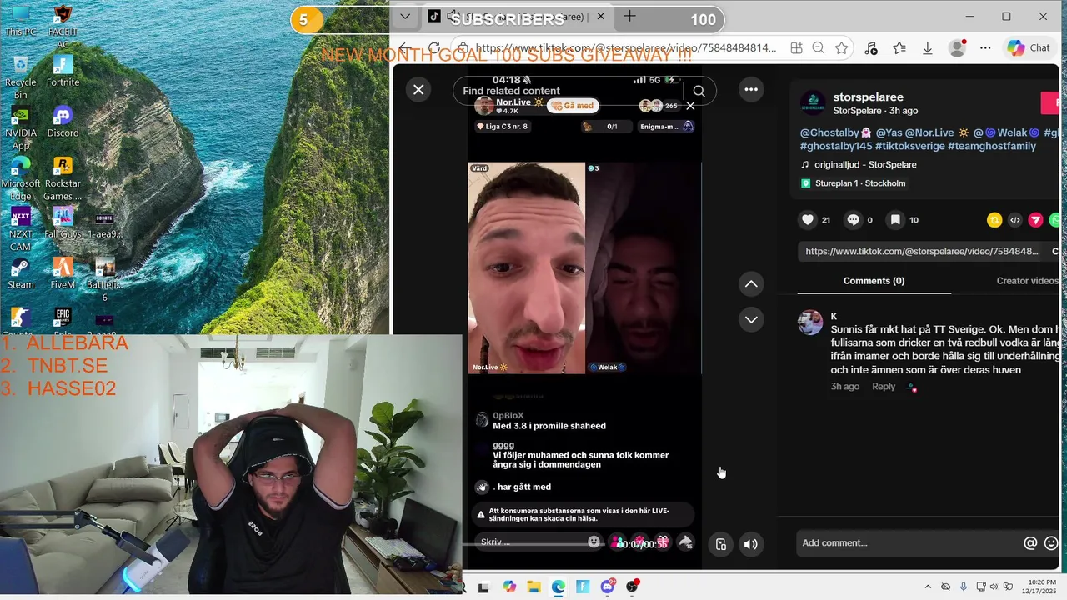This screenshot has height=600, width=1067.
Task: Go to the next video with down arrow
Action: [751, 319]
